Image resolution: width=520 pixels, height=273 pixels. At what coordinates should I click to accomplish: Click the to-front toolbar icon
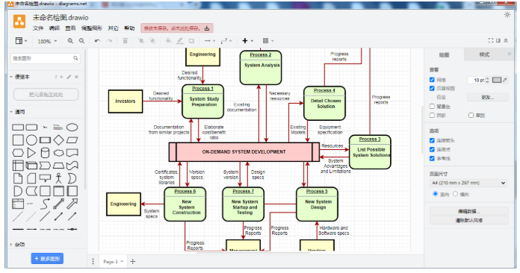(x=141, y=41)
